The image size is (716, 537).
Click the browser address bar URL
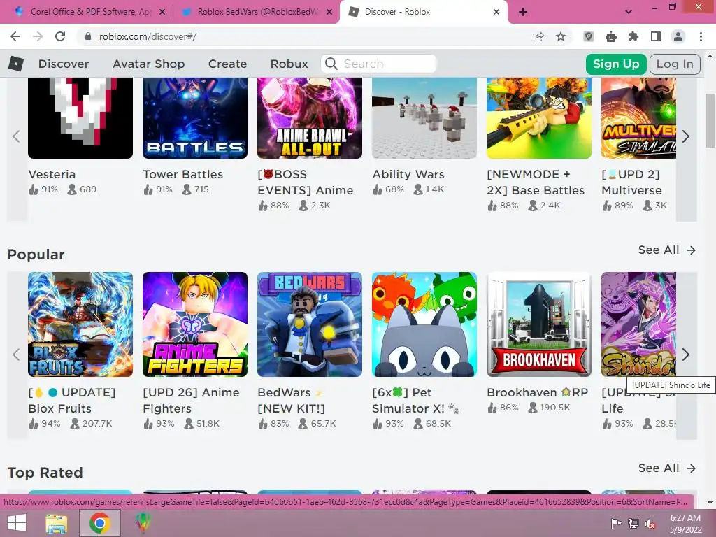148,36
